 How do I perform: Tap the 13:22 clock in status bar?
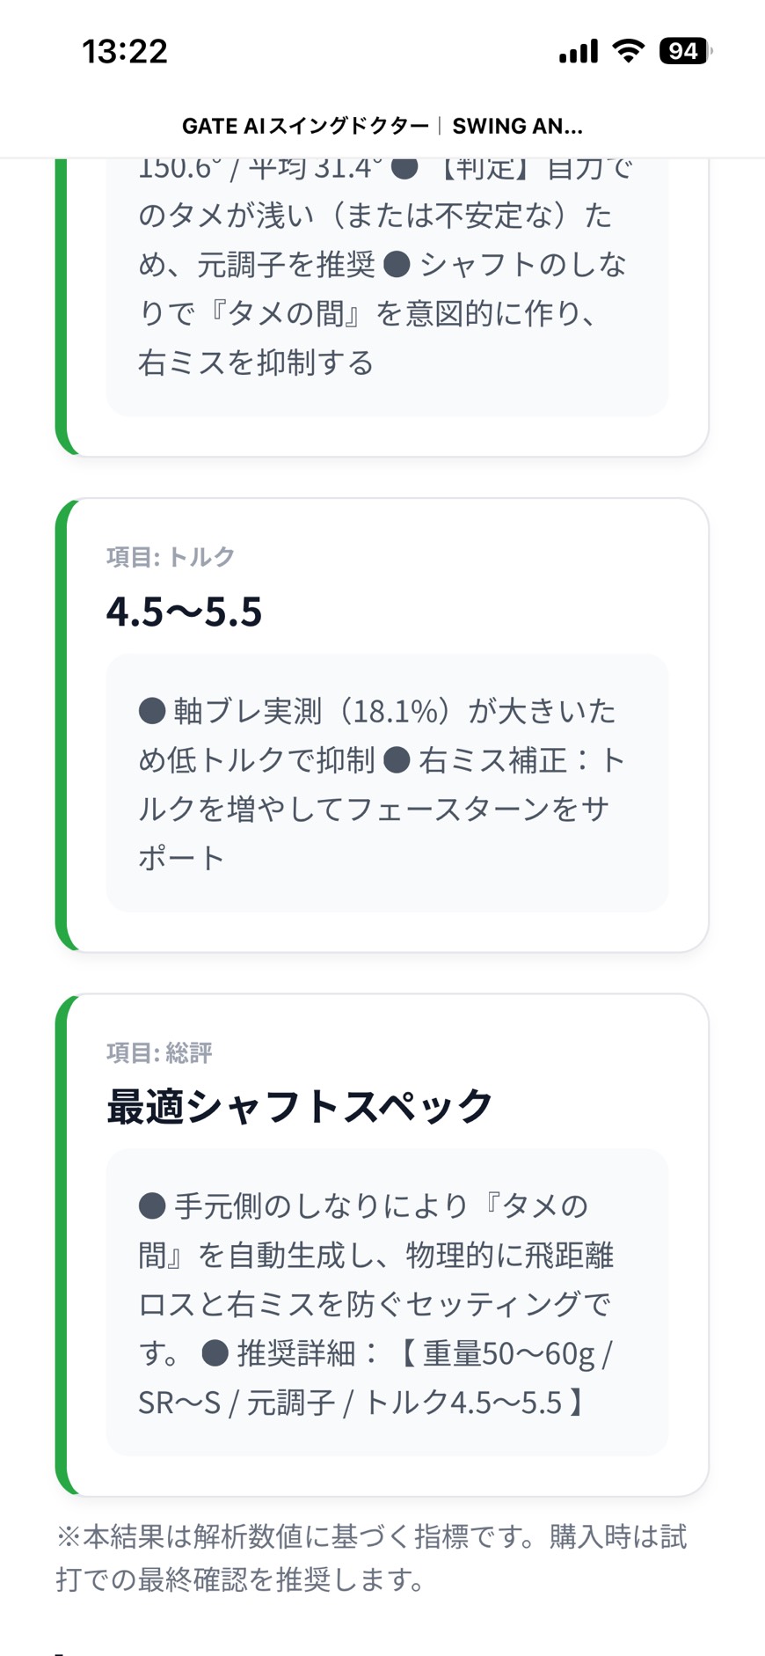[125, 51]
